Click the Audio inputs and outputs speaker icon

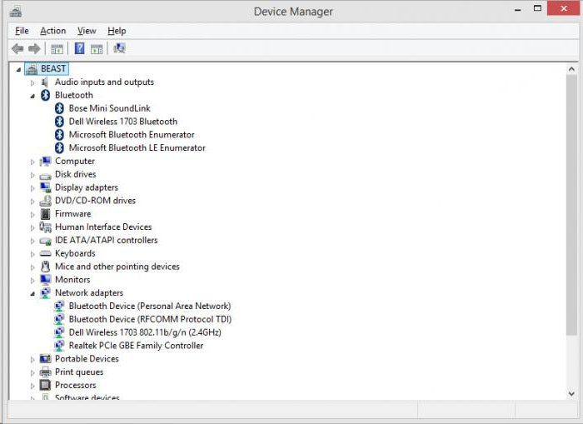[45, 82]
